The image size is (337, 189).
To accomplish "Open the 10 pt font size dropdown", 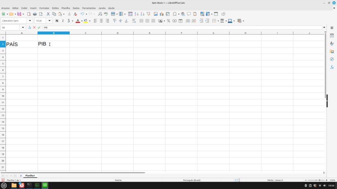I will [50, 21].
